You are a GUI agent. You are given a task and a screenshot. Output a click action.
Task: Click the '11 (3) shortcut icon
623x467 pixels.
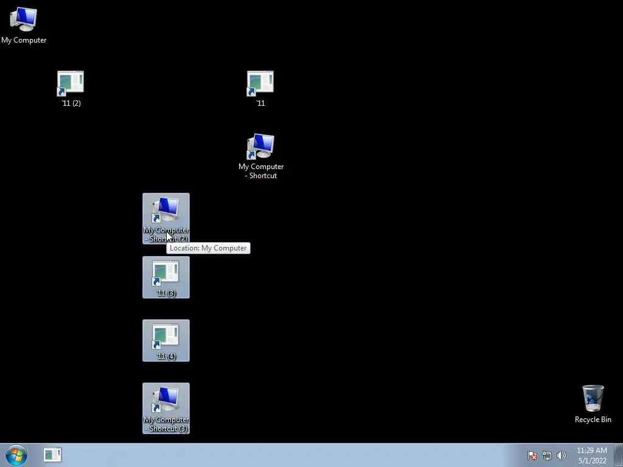[x=166, y=277]
